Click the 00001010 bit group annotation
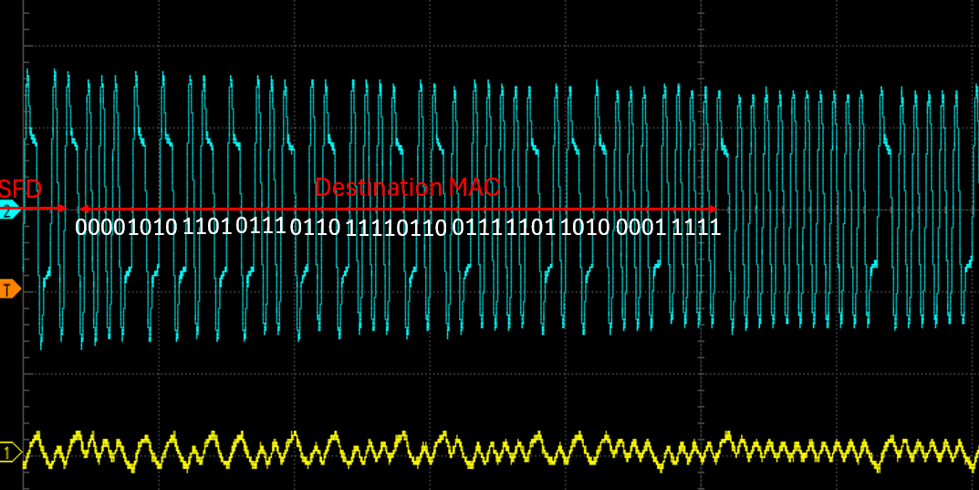This screenshot has height=490, width=979. click(126, 227)
